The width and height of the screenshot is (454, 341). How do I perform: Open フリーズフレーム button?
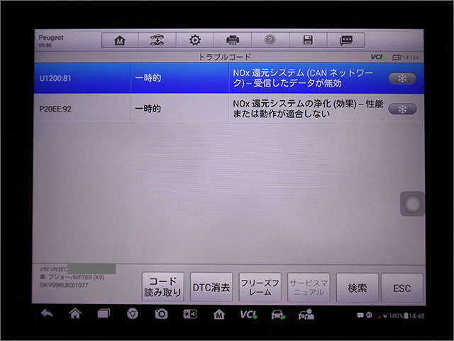pos(260,287)
